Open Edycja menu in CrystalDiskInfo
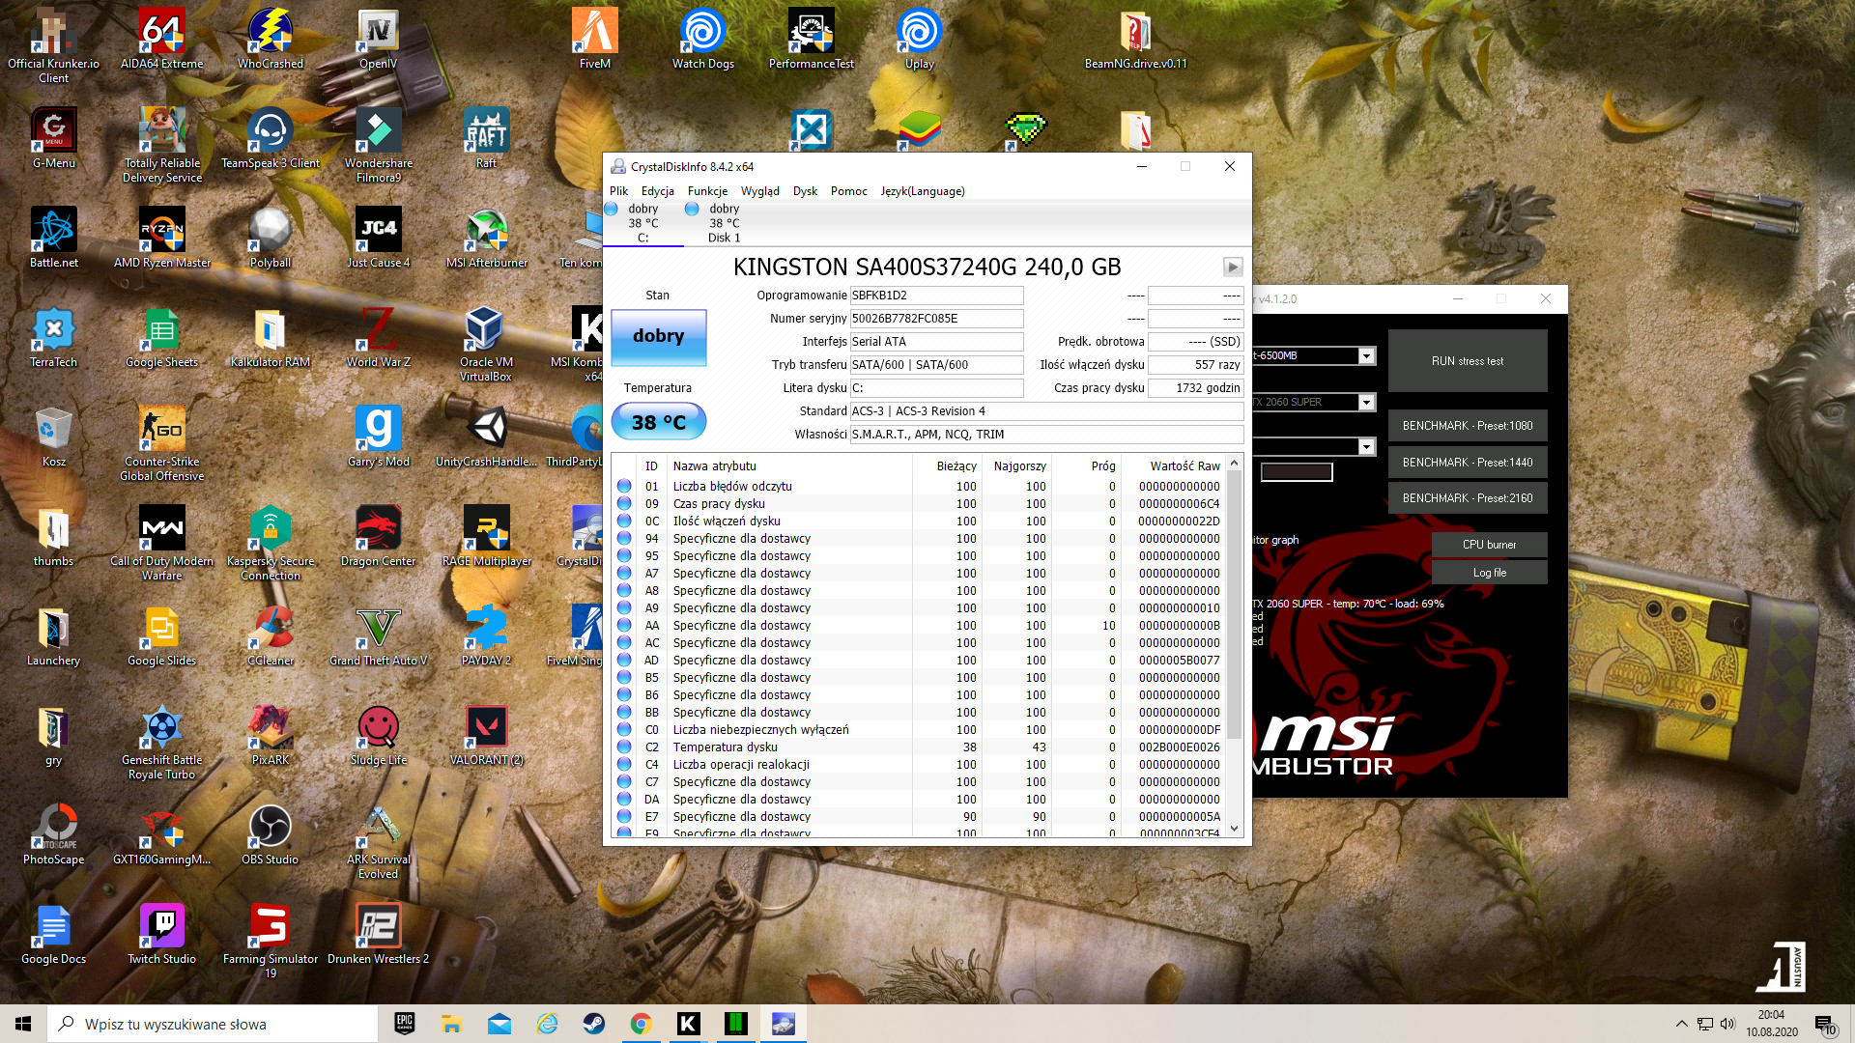The width and height of the screenshot is (1855, 1043). click(657, 191)
